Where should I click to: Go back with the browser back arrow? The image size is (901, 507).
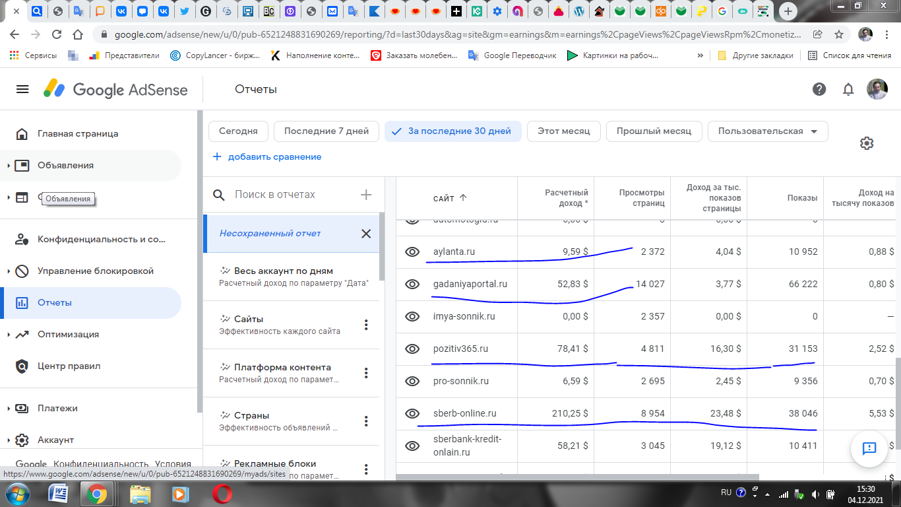15,34
